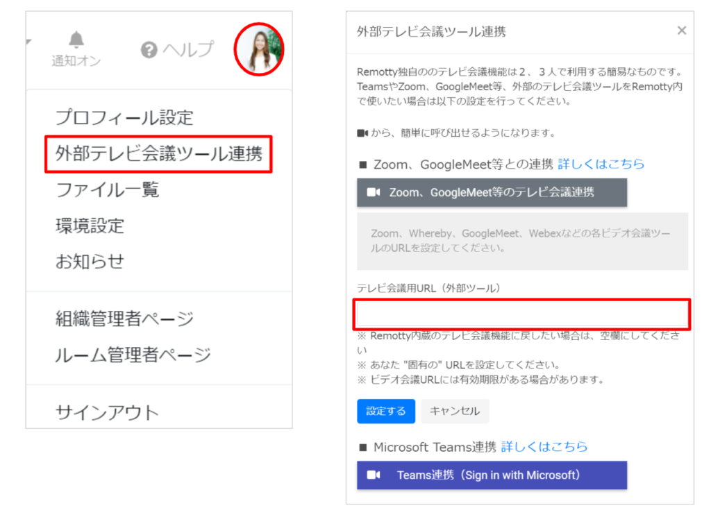Go to ルーム管理者ページ
Image resolution: width=711 pixels, height=517 pixels.
[x=133, y=355]
